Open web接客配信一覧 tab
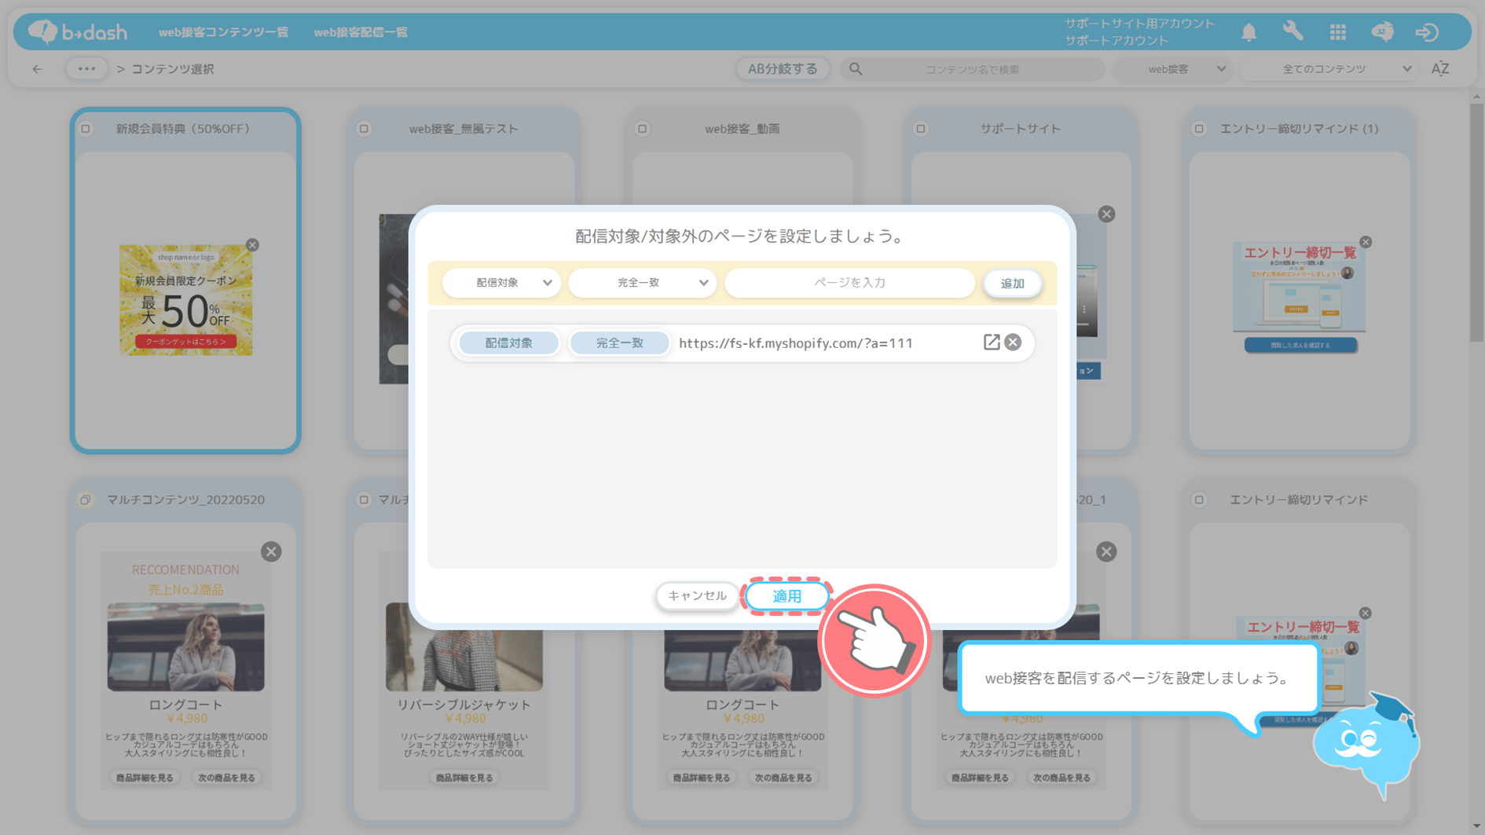 361,32
